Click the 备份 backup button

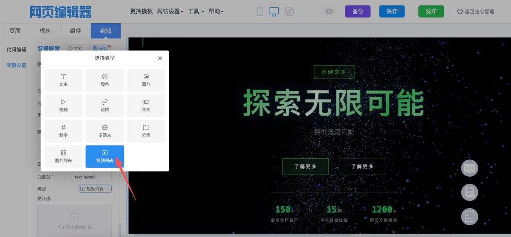358,11
